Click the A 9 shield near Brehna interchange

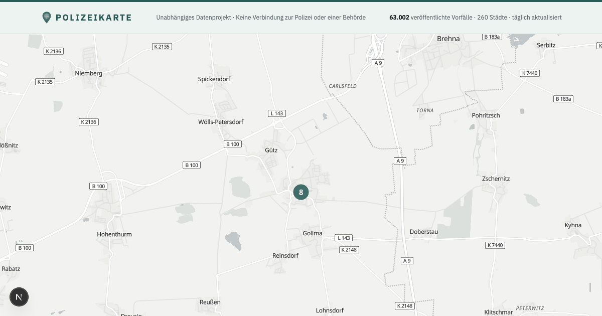378,63
